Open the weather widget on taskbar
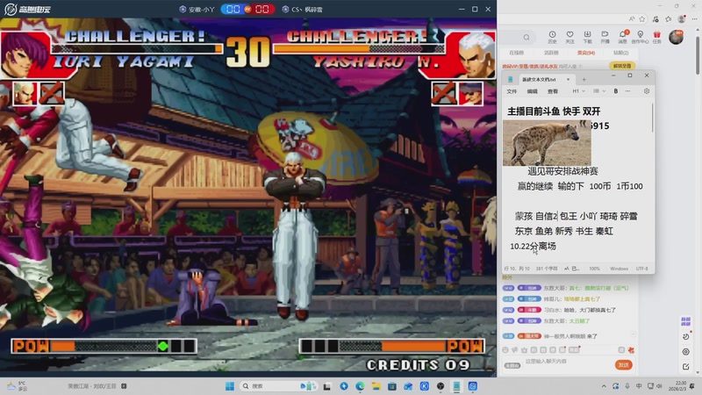 pyautogui.click(x=17, y=386)
